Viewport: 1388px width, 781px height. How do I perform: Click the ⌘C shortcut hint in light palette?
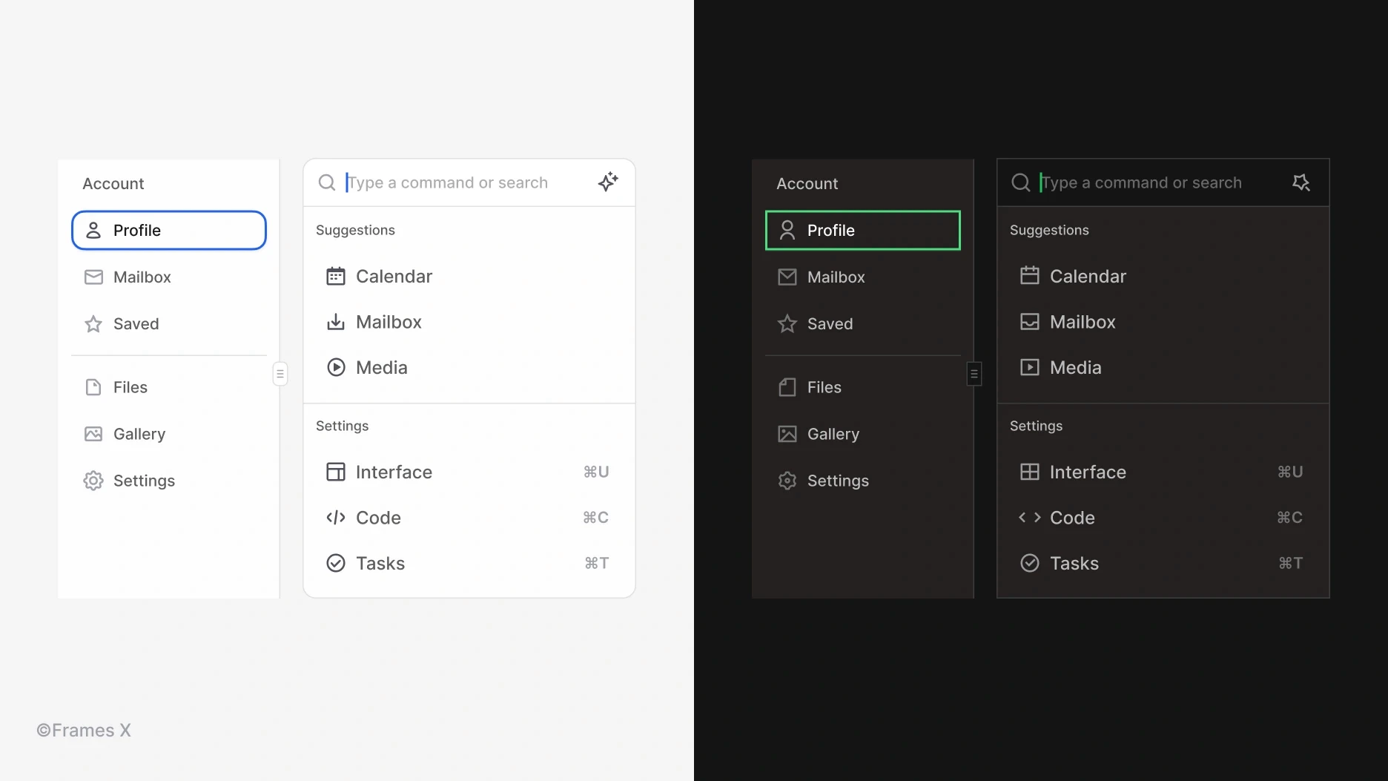tap(595, 518)
